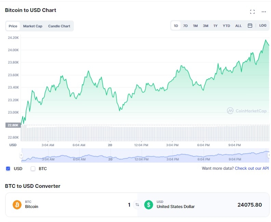
Task: Show the ALL time range
Action: click(238, 26)
